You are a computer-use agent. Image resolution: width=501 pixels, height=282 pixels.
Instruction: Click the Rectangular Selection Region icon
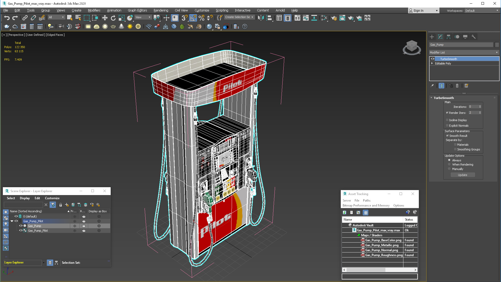tap(86, 18)
